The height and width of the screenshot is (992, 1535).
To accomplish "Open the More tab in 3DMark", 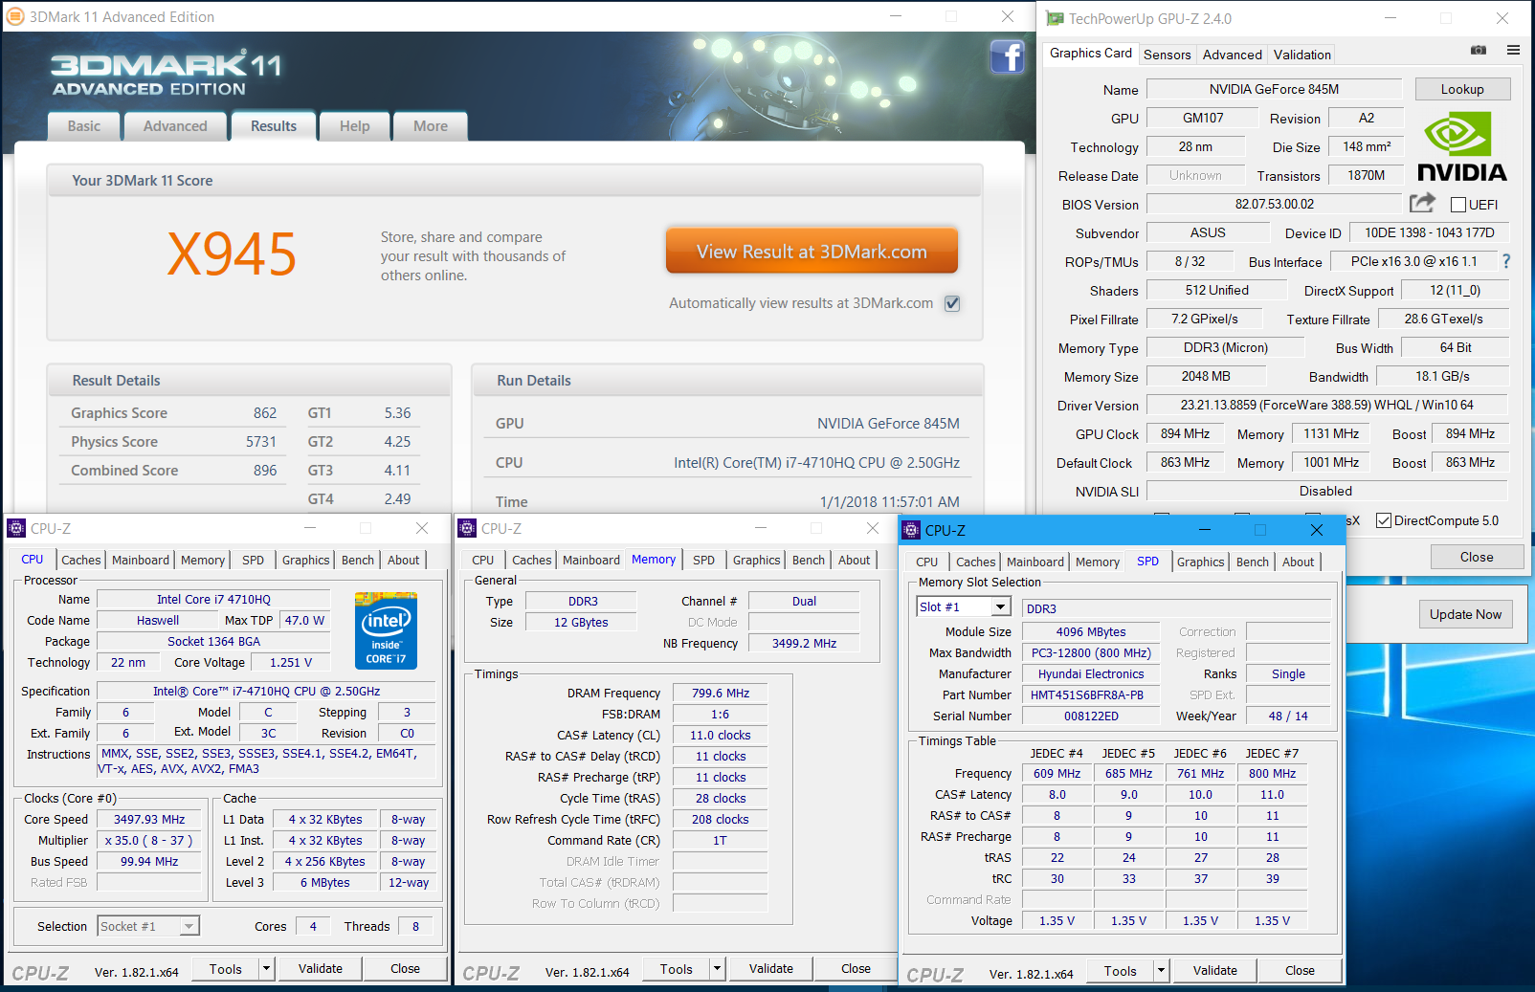I will [431, 126].
